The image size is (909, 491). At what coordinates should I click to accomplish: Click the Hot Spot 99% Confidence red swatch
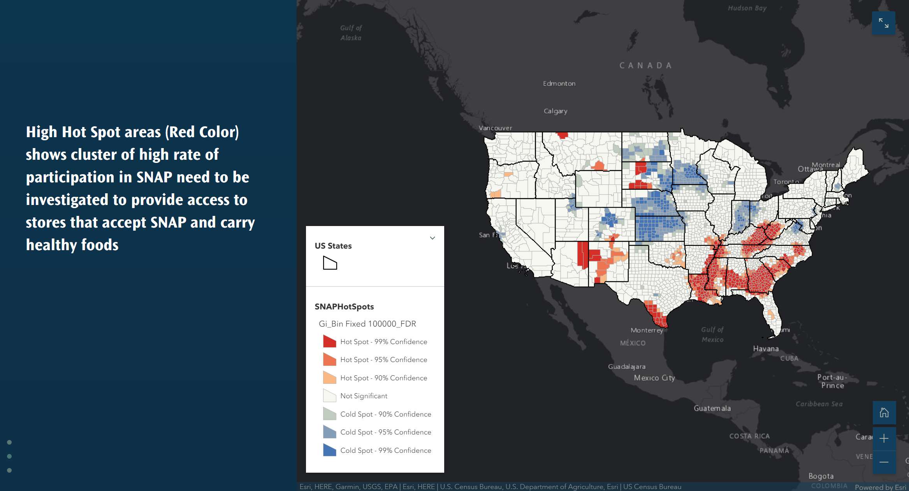(x=329, y=341)
